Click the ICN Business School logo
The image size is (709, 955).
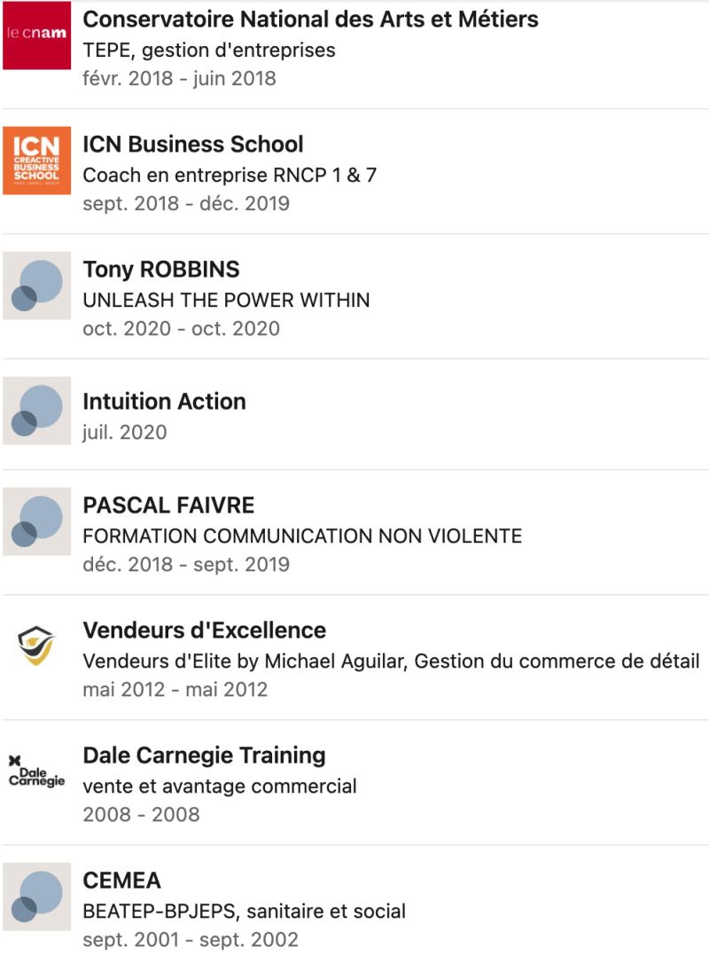click(x=36, y=160)
